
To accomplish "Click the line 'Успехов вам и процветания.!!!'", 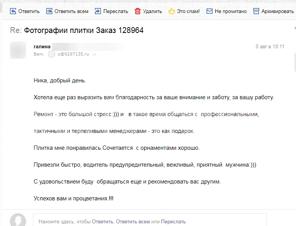I will point(73,198).
